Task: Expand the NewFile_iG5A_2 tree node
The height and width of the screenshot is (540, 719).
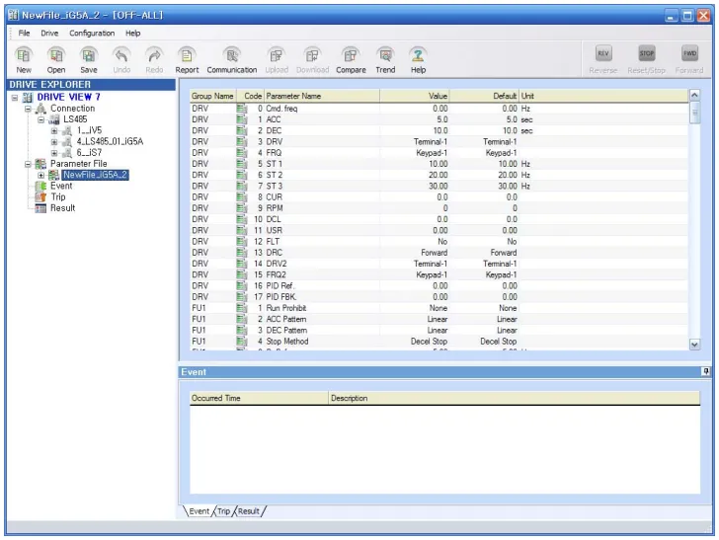Action: [x=41, y=175]
